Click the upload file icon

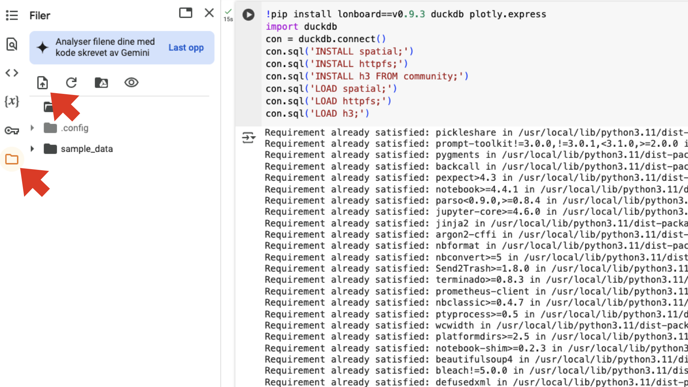43,83
